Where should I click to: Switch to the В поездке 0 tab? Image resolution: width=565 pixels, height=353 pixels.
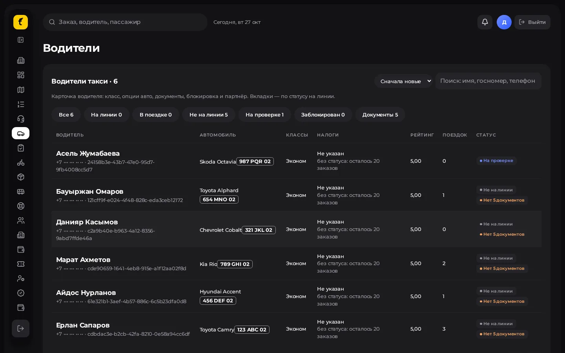(x=156, y=115)
